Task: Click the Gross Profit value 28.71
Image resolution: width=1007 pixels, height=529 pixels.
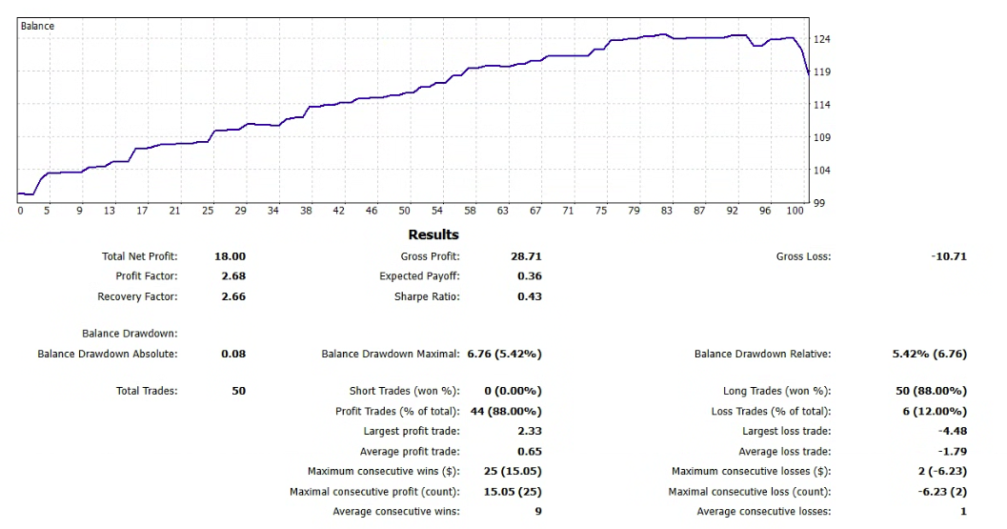Action: click(x=526, y=256)
